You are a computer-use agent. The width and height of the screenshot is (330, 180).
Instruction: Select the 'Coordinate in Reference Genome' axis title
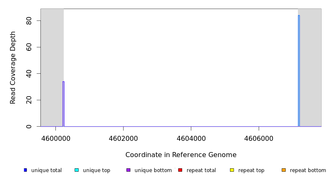tap(181, 155)
